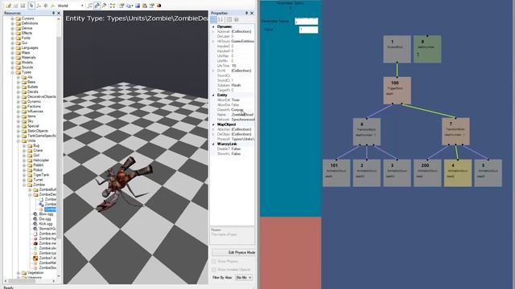515x289 pixels.
Task: Click the Models folder icon
Action: [19, 63]
